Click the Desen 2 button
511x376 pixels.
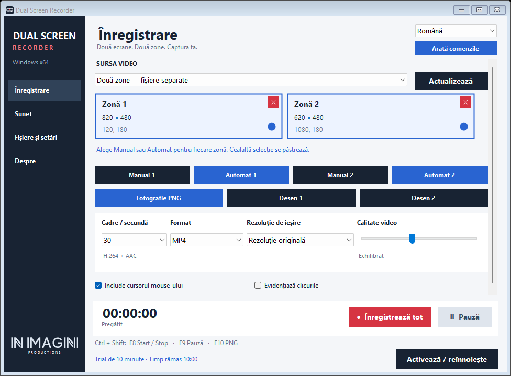[x=424, y=198]
